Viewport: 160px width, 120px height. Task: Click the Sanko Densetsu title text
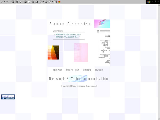click(x=70, y=24)
